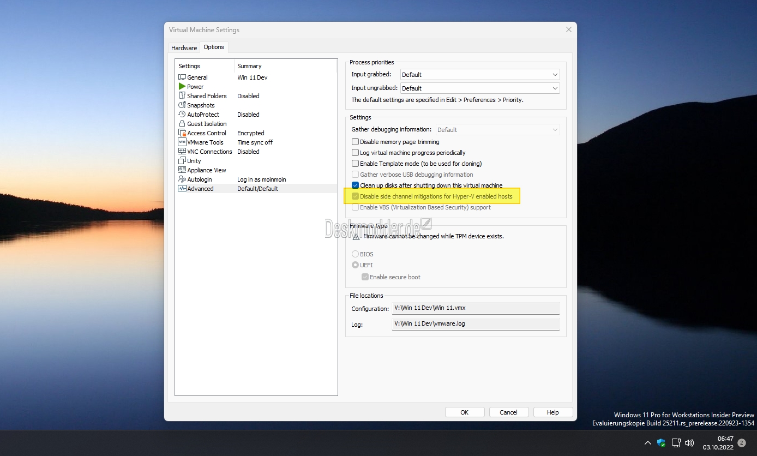Click the network tray icon
The width and height of the screenshot is (757, 456).
[x=676, y=443]
